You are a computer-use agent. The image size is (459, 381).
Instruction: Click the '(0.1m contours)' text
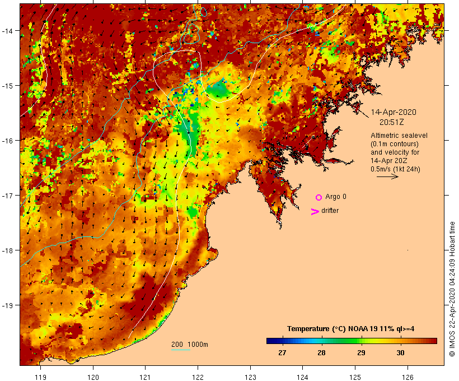(x=395, y=144)
